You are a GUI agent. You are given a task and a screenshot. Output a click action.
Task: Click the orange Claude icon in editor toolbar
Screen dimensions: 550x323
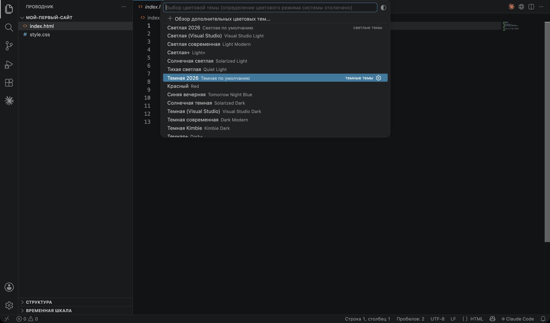pyautogui.click(x=511, y=7)
